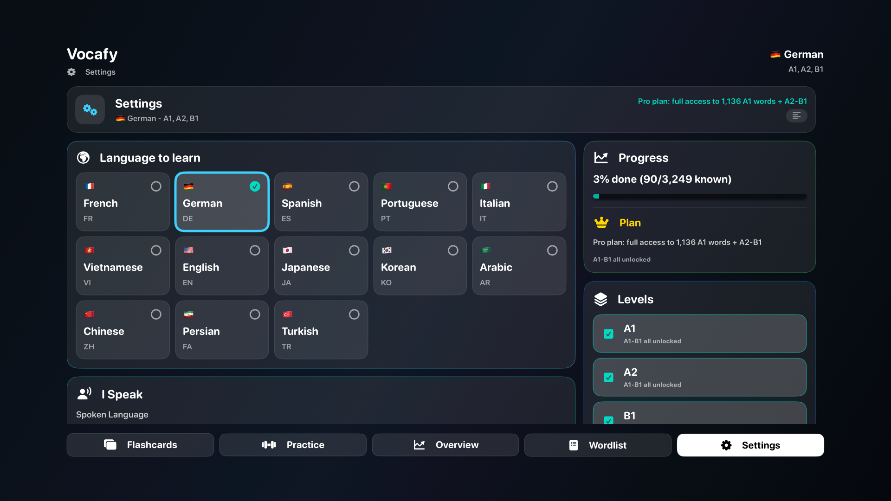Click the yellow crown Plan icon
This screenshot has width=891, height=501.
(x=601, y=223)
